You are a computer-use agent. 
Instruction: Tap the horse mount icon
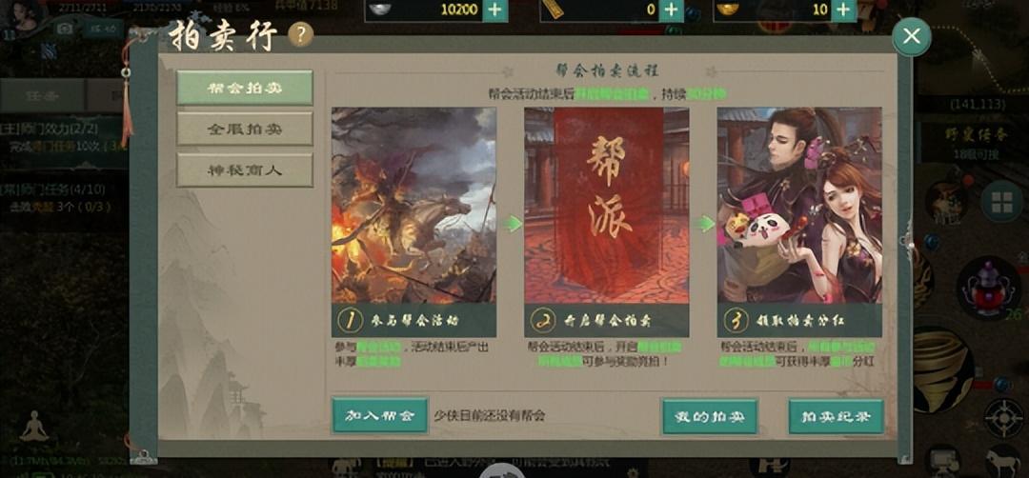pos(1002,461)
